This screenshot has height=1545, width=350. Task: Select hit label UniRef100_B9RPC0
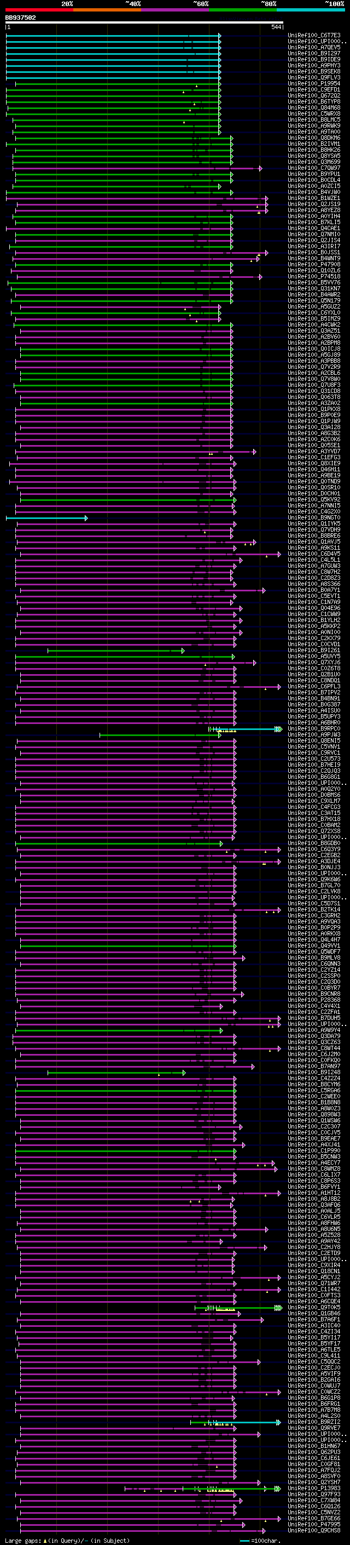click(x=314, y=729)
